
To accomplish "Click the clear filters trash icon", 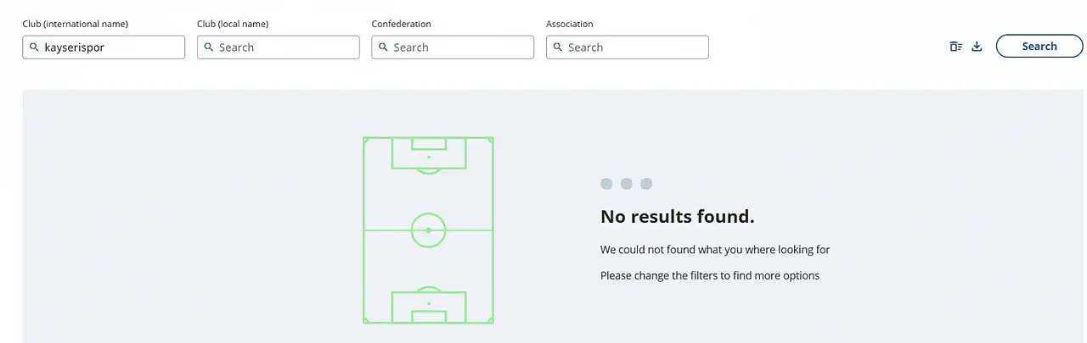I will click(x=956, y=47).
